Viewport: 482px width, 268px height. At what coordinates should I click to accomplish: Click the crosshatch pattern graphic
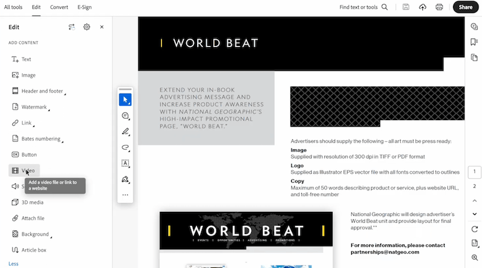coord(377,106)
